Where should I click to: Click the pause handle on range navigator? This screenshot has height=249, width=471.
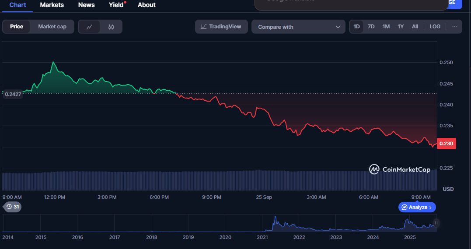(436, 223)
